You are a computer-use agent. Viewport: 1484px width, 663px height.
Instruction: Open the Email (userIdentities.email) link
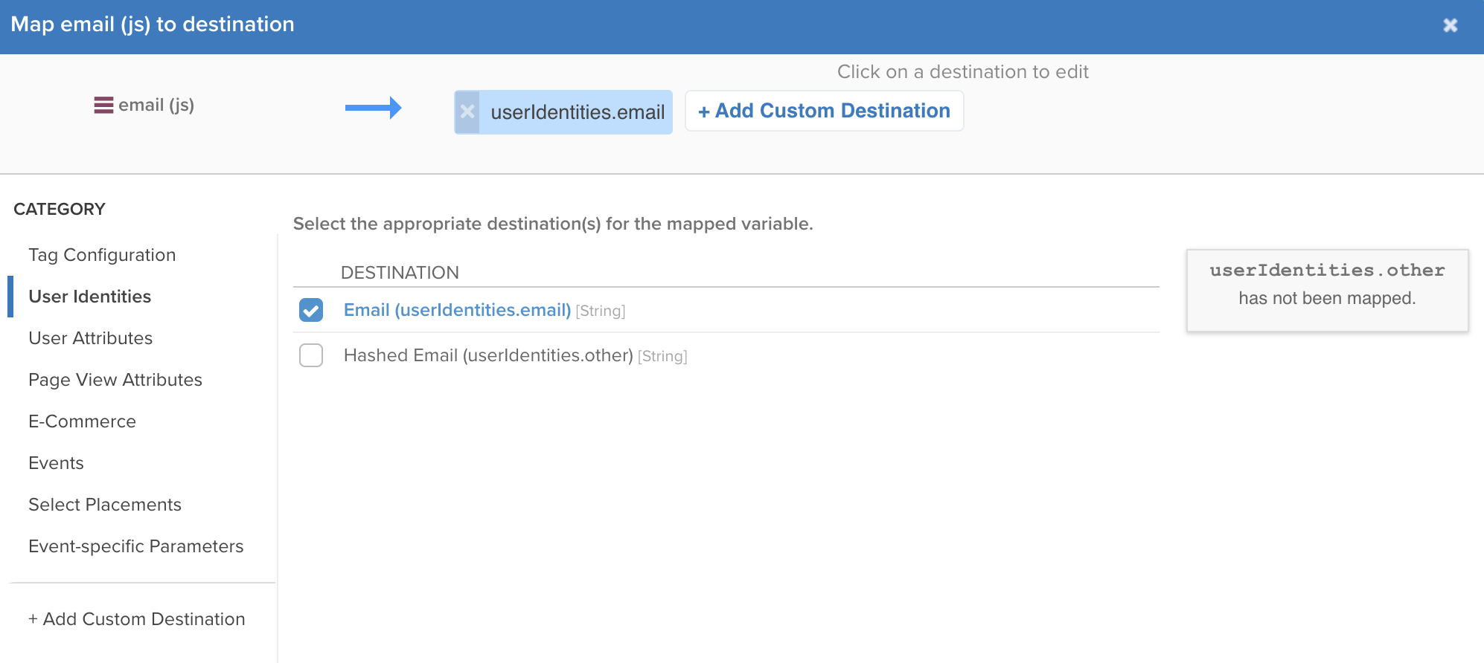[456, 310]
